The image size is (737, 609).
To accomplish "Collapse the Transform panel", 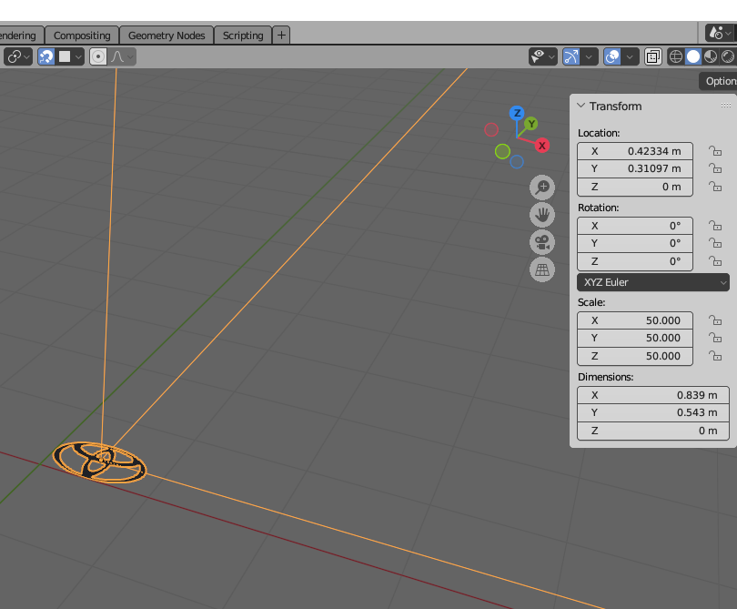I will (x=581, y=106).
